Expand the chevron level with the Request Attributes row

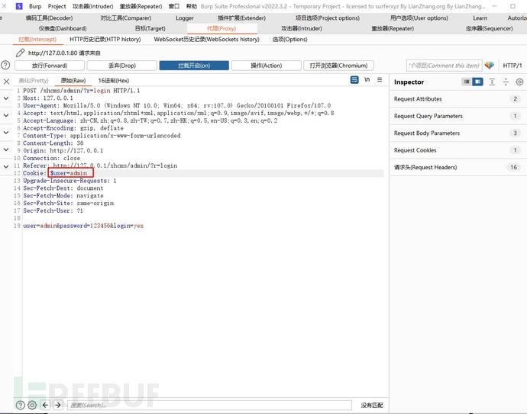pos(6,98)
